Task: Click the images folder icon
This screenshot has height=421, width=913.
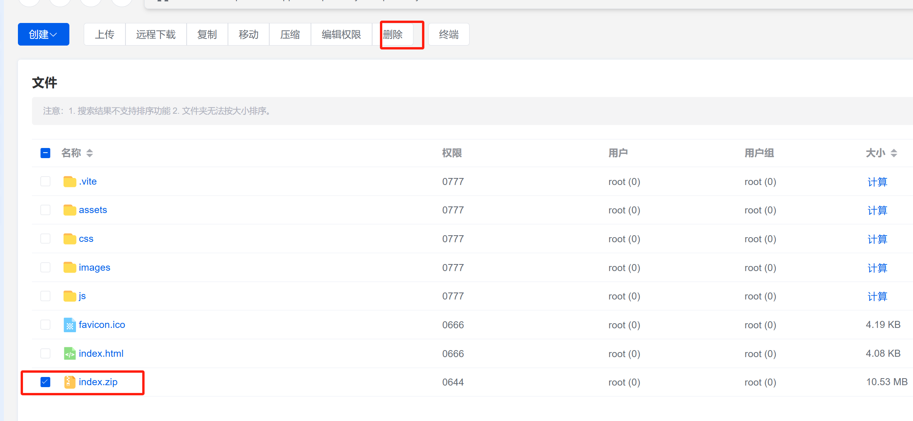Action: point(69,268)
